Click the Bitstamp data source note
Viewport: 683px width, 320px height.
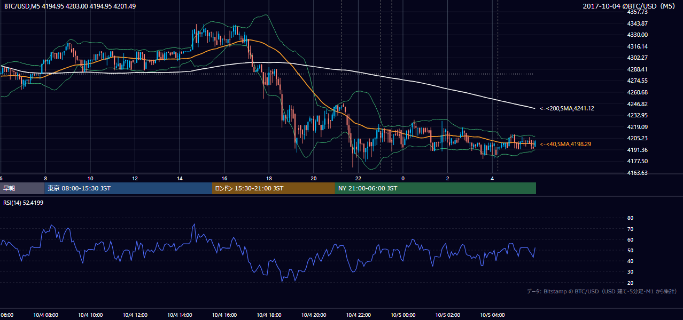click(x=602, y=291)
